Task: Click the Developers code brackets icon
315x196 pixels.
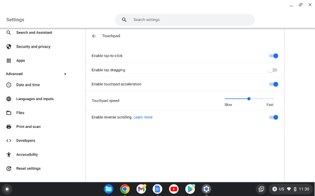Action: 8,140
